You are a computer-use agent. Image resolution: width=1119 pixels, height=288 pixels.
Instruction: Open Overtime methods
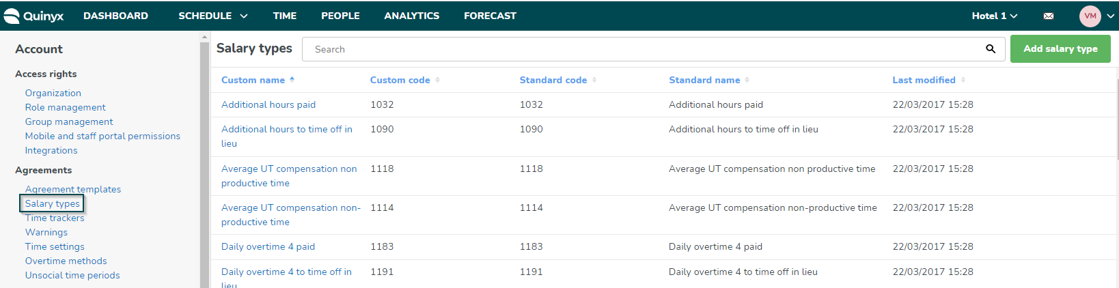pyautogui.click(x=66, y=261)
